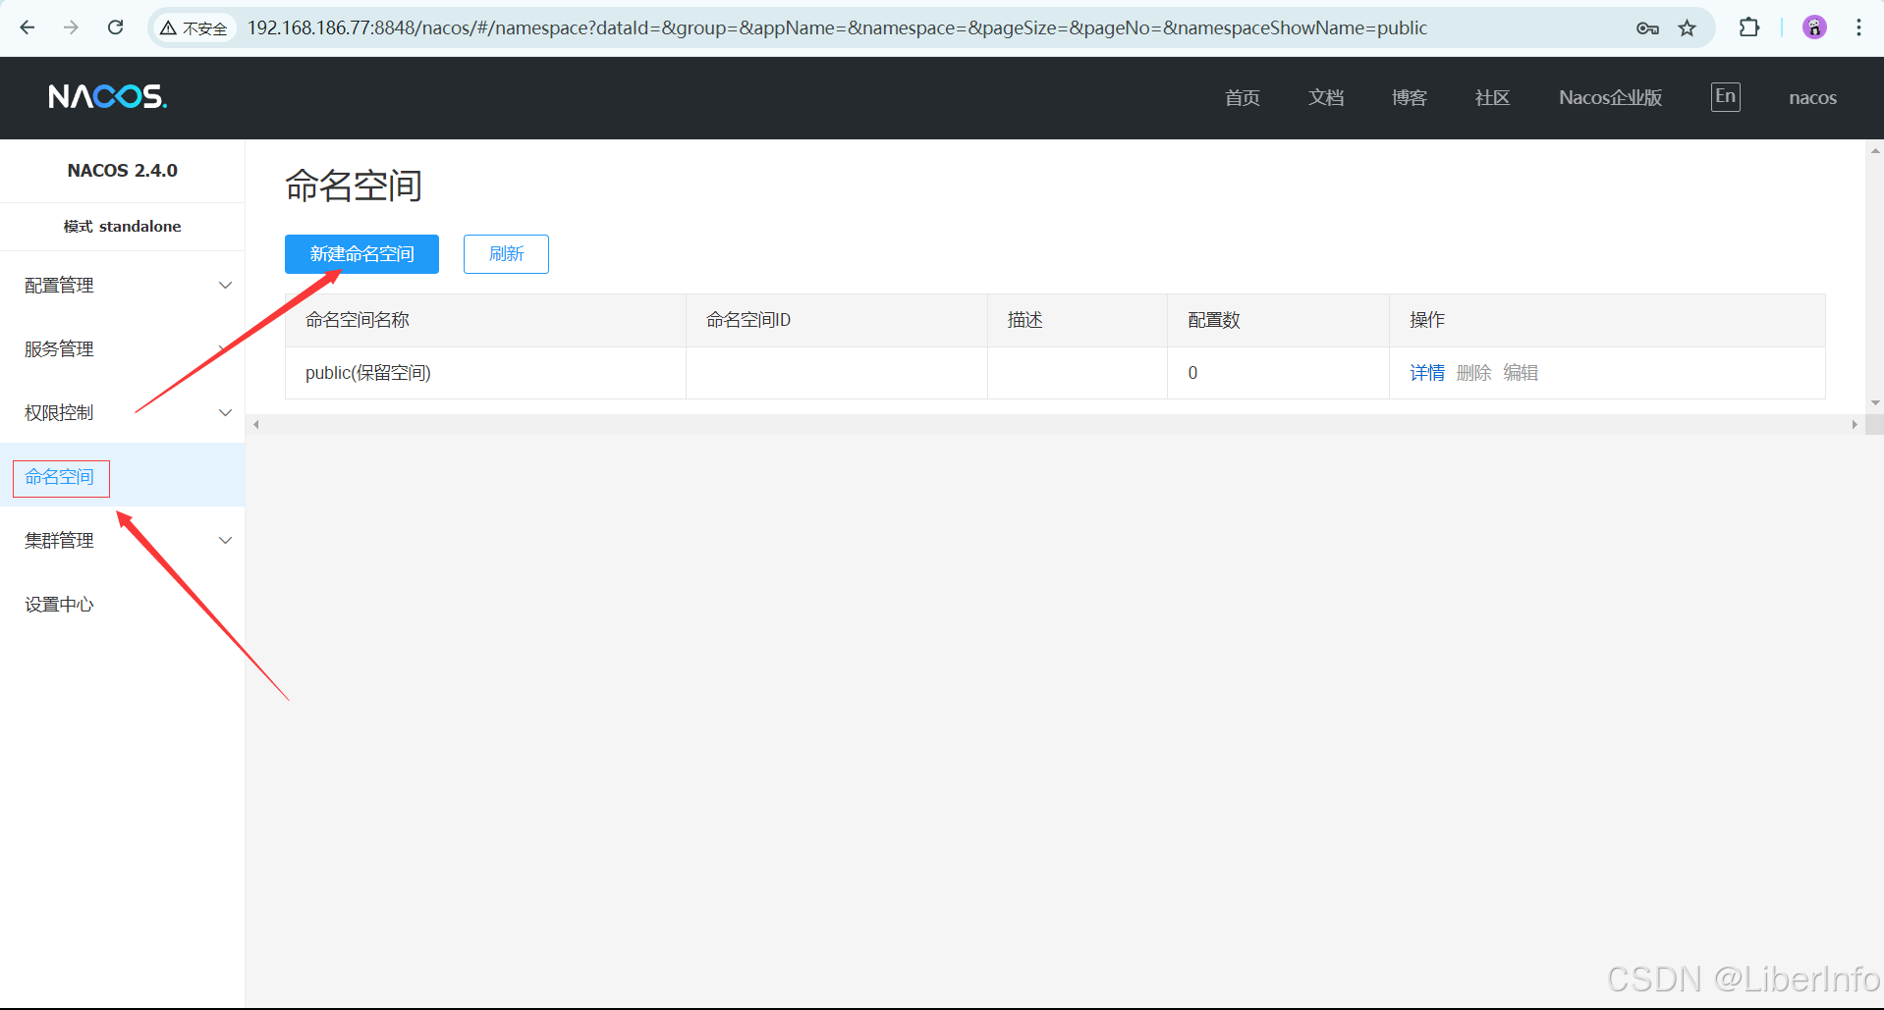
Task: Expand the 权限控制 sidebar menu
Action: pos(122,413)
